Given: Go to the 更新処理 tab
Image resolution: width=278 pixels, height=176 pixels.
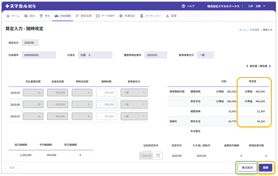Looking at the screenshot, I should (83, 16).
